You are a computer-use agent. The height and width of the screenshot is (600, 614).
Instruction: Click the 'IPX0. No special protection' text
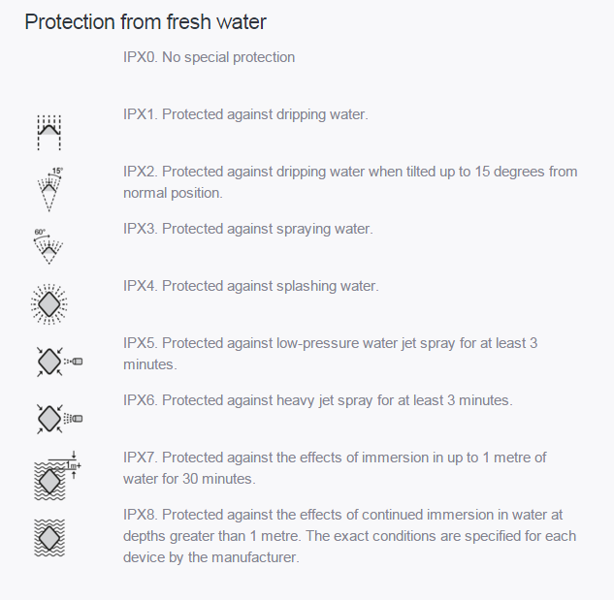coord(210,57)
